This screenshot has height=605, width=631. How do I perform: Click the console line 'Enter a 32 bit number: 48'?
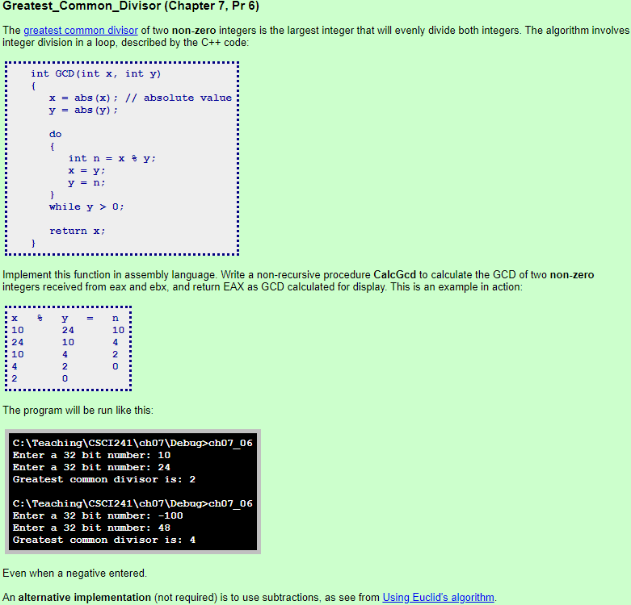pos(91,528)
